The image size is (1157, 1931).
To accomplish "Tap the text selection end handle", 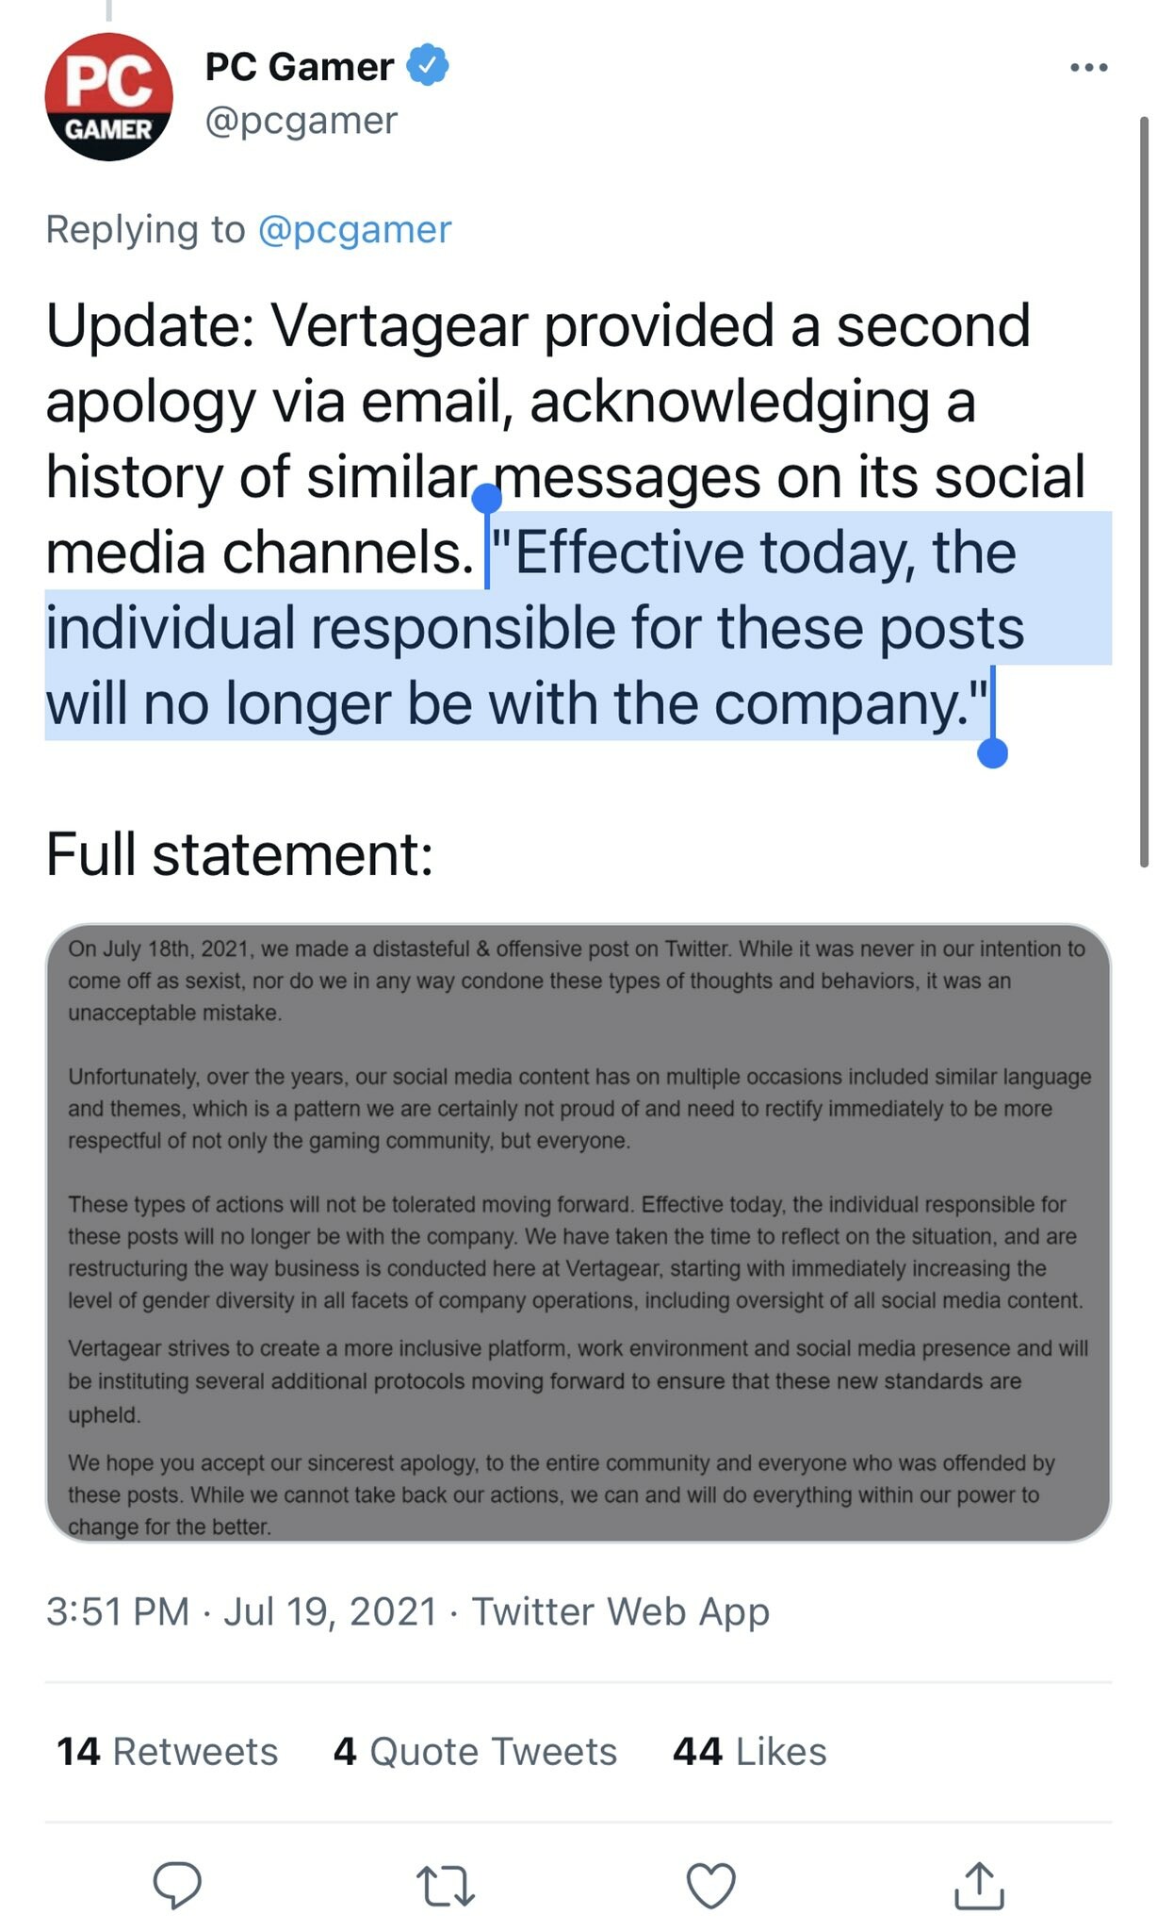I will (x=993, y=752).
